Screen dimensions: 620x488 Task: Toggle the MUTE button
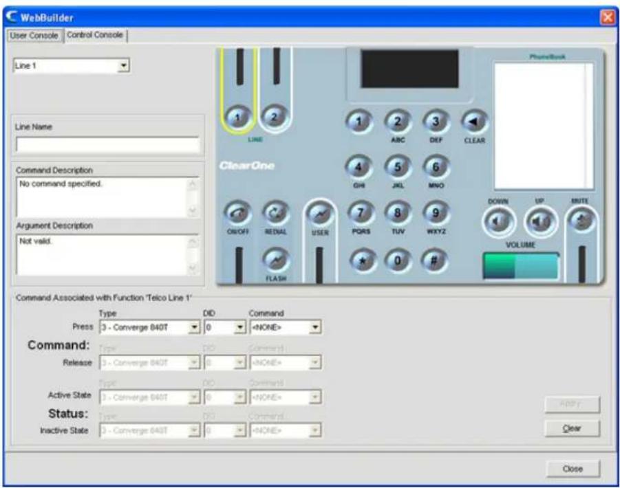(x=581, y=221)
